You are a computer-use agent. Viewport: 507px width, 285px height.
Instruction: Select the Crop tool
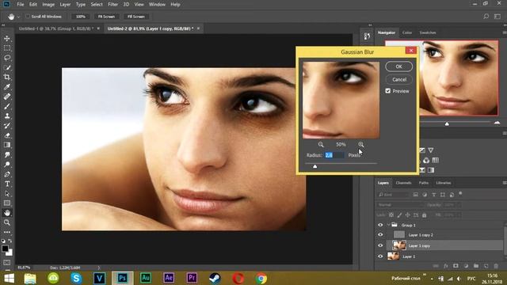coord(7,78)
